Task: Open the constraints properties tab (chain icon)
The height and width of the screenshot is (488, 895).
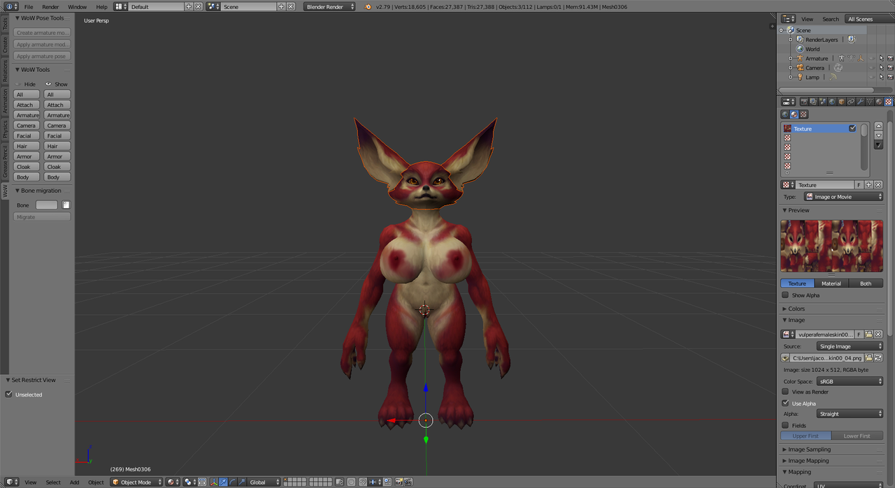Action: (x=851, y=102)
